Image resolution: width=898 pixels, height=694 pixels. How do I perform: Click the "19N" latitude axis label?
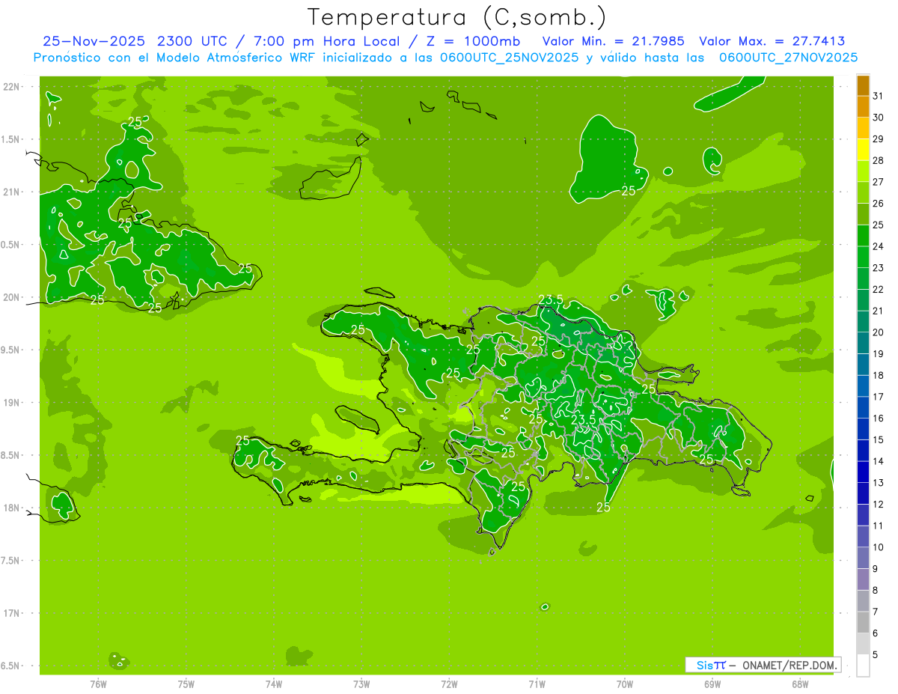11,402
